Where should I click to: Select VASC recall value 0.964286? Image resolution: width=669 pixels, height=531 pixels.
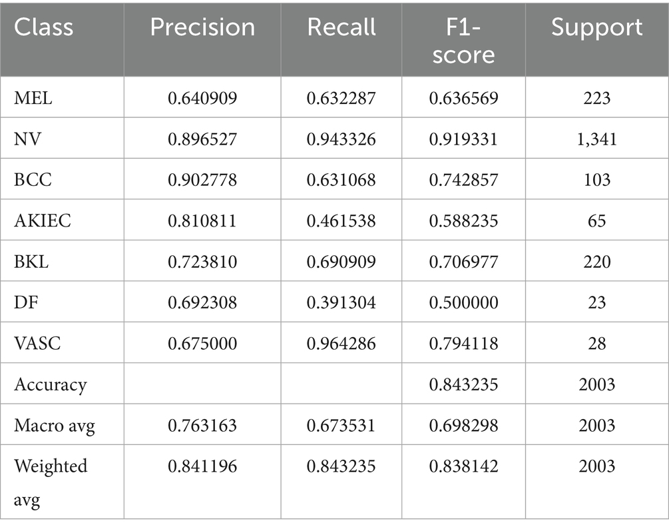pos(341,342)
